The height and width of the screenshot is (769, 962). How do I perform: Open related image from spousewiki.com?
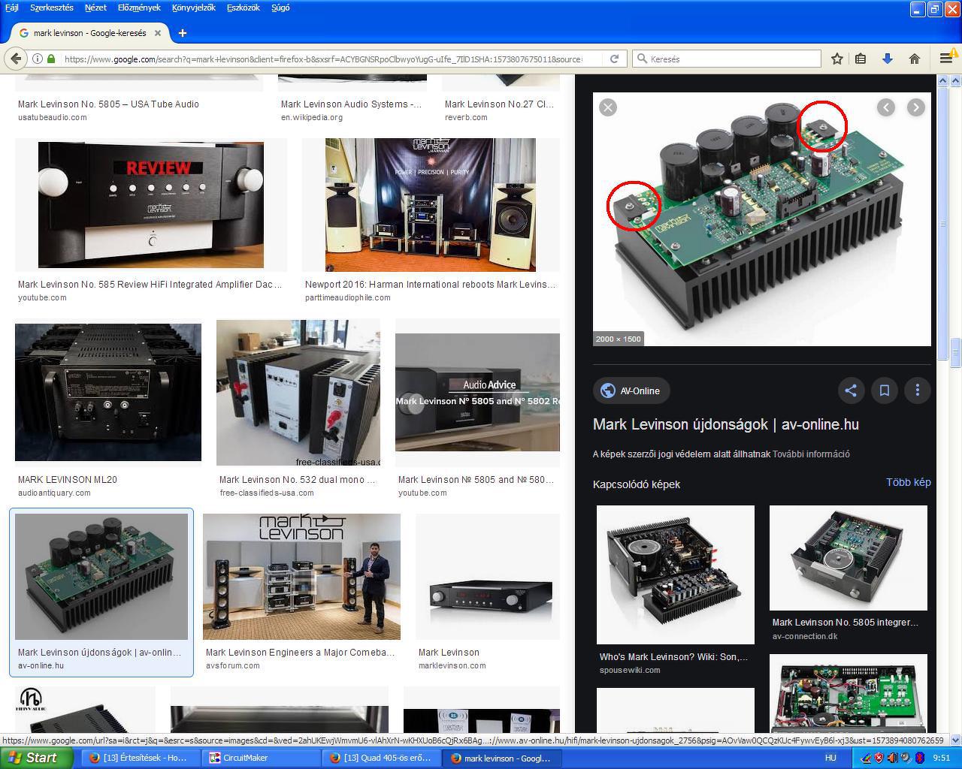pyautogui.click(x=676, y=574)
